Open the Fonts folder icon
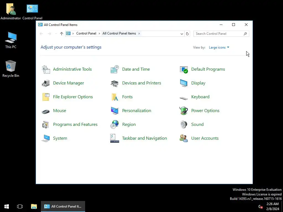283x212 pixels. coord(115,97)
